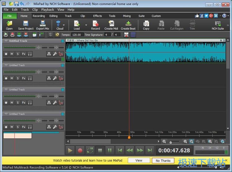Click the View tutorials button
This screenshot has height=172, width=232.
click(139, 161)
